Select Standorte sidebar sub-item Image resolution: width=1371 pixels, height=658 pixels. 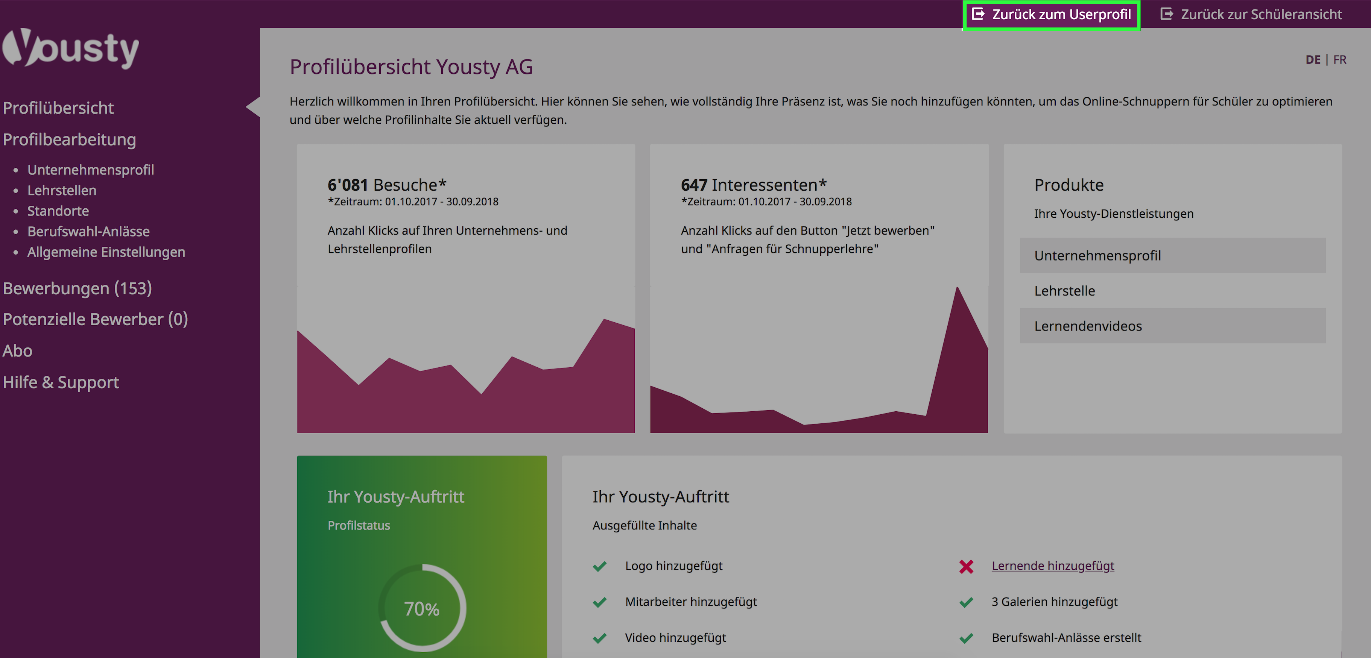click(x=58, y=211)
